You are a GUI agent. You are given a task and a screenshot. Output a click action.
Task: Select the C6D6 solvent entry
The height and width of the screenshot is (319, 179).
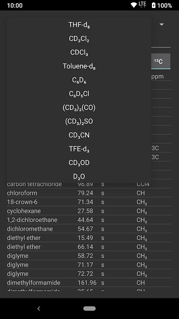[79, 80]
